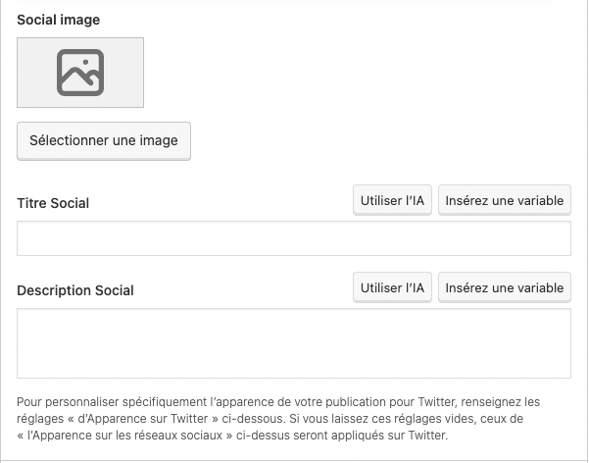Click the Social image heading label
The height and width of the screenshot is (463, 589).
tap(59, 20)
